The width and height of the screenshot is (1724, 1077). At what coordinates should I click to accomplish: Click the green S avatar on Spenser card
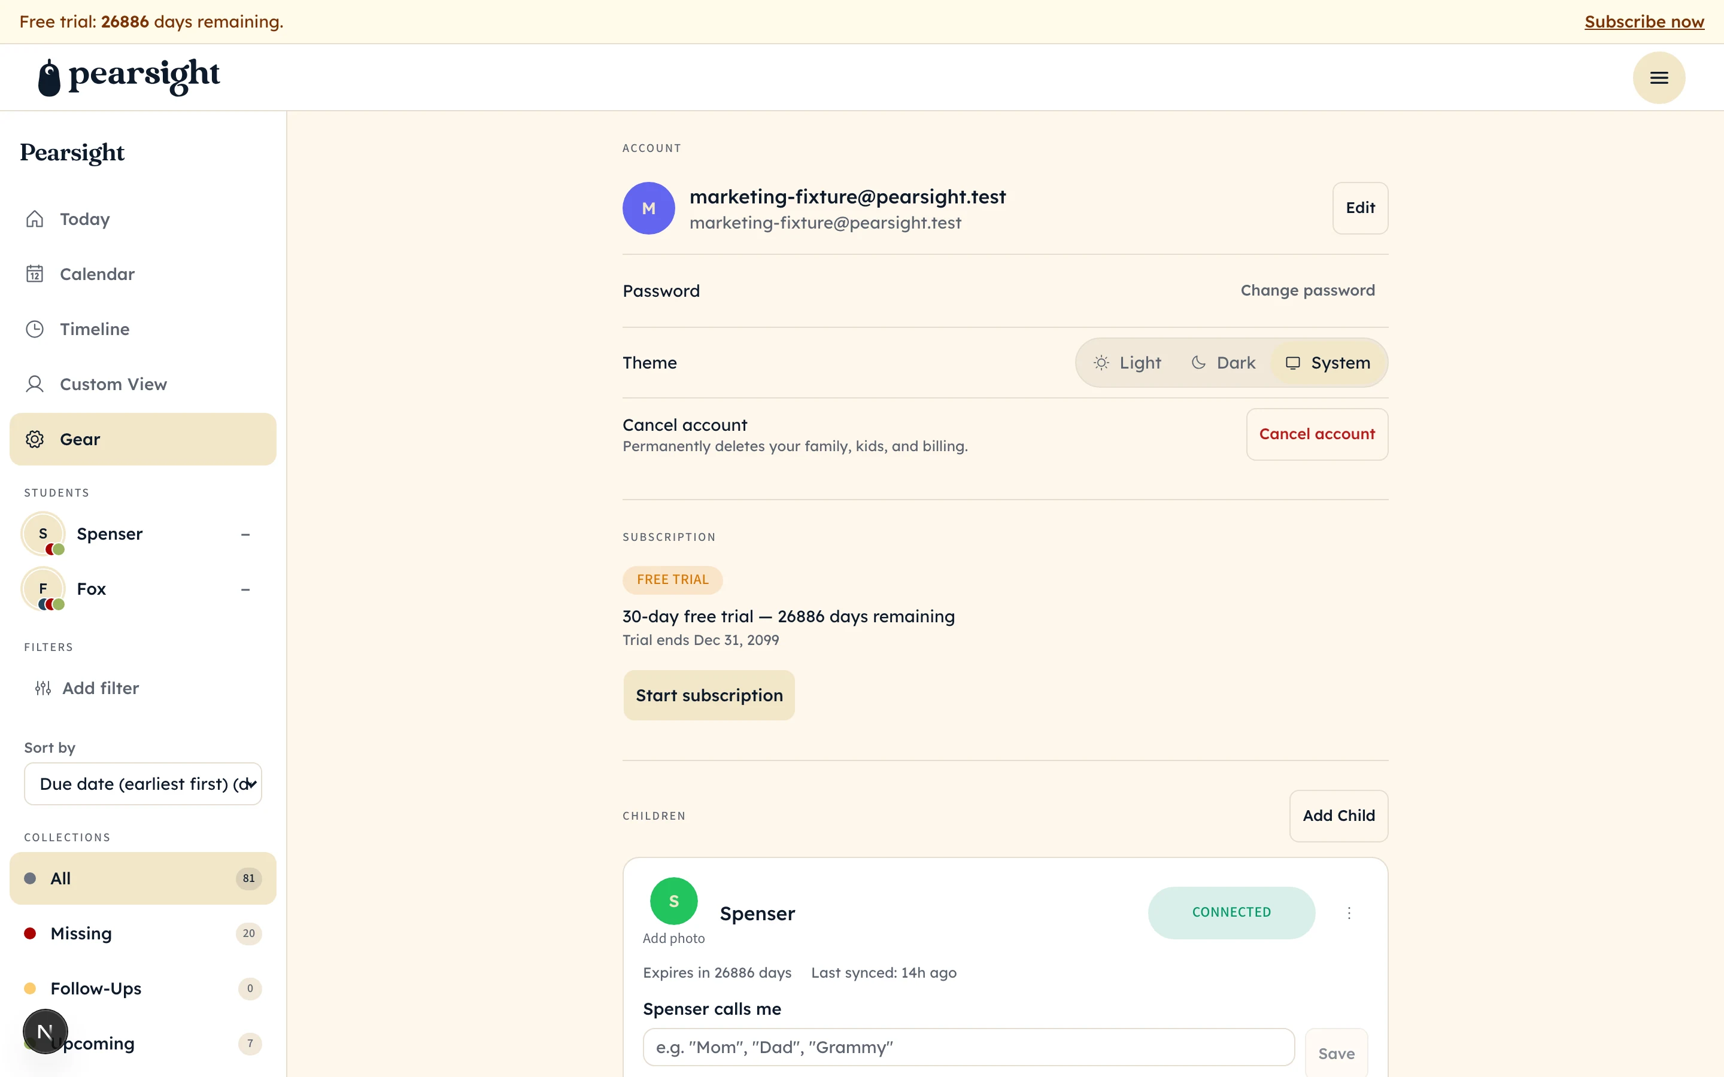tap(673, 901)
